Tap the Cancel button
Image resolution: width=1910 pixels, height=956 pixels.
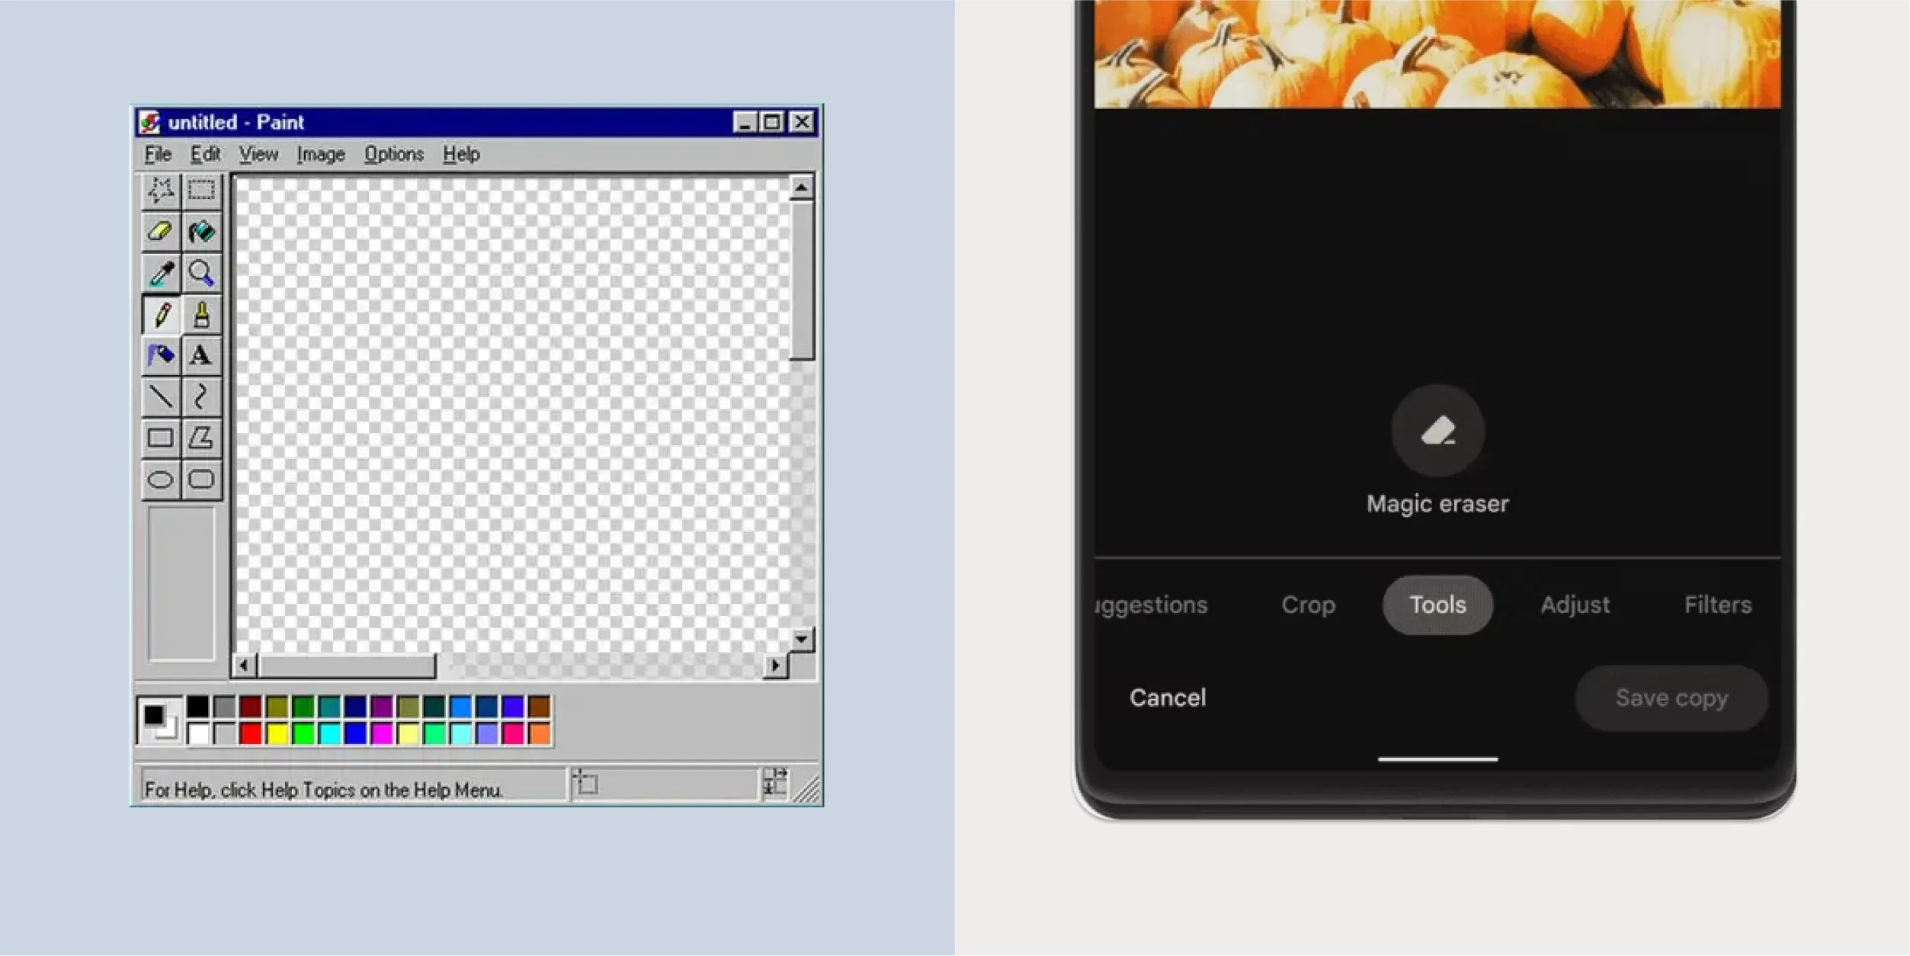pos(1167,698)
